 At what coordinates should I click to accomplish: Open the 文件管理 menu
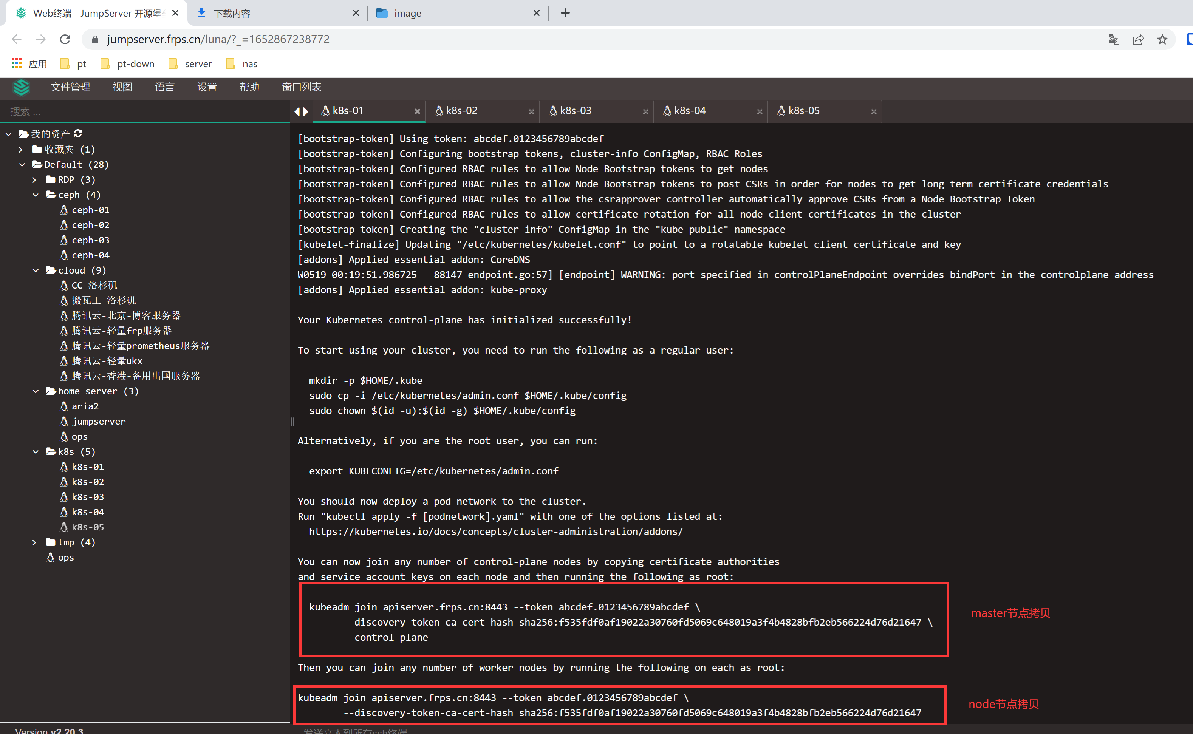70,87
